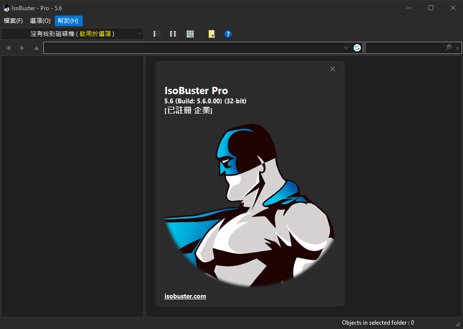Go up one level with up arrow
Image resolution: width=463 pixels, height=329 pixels.
click(36, 48)
